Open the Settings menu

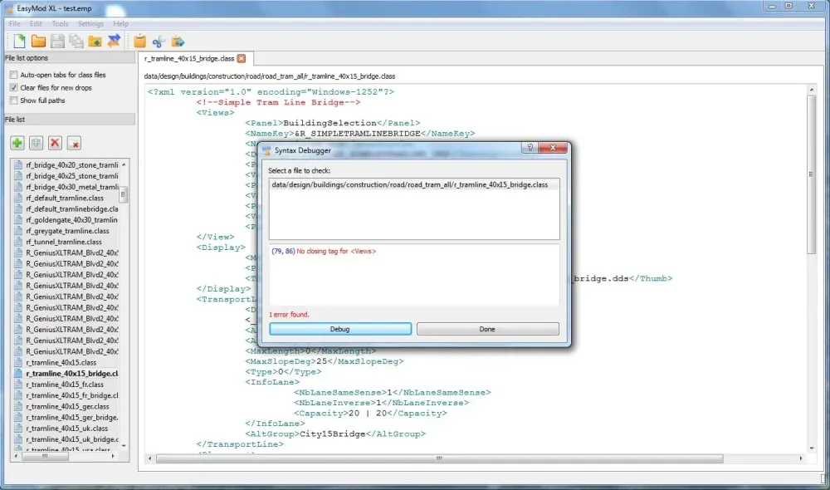(x=90, y=24)
